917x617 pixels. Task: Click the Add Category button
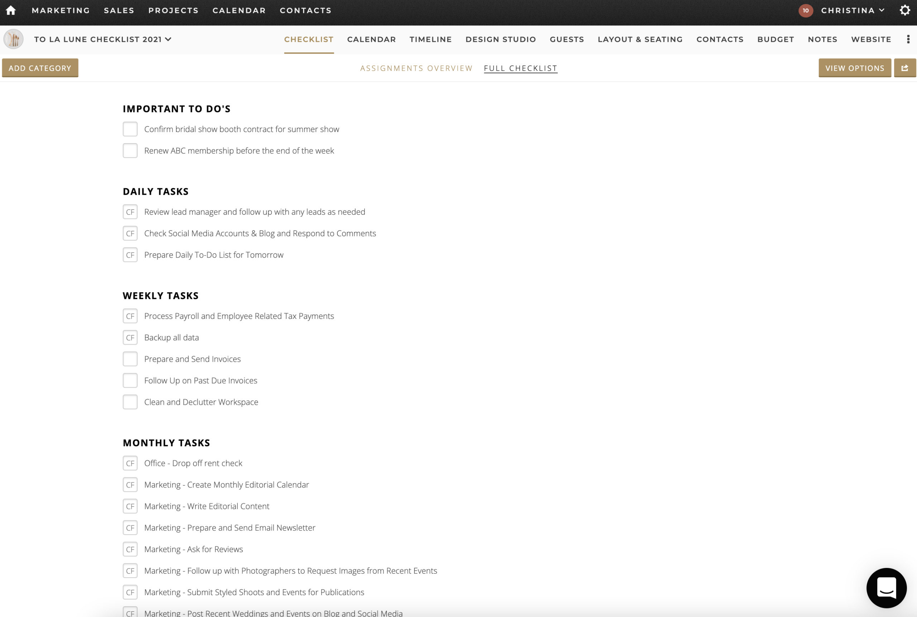(x=40, y=68)
